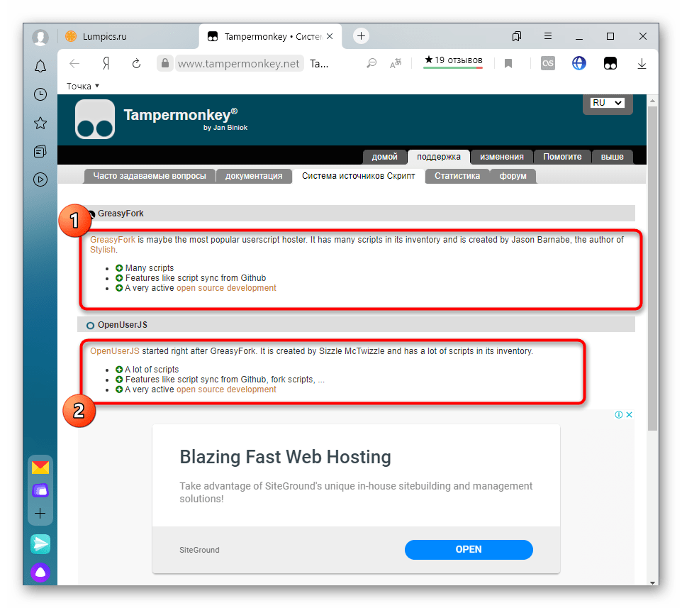Launch Alice assistant icon
The image size is (682, 608).
coord(40,573)
